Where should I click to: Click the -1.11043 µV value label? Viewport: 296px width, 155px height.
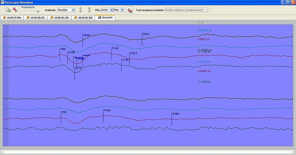click(x=204, y=82)
